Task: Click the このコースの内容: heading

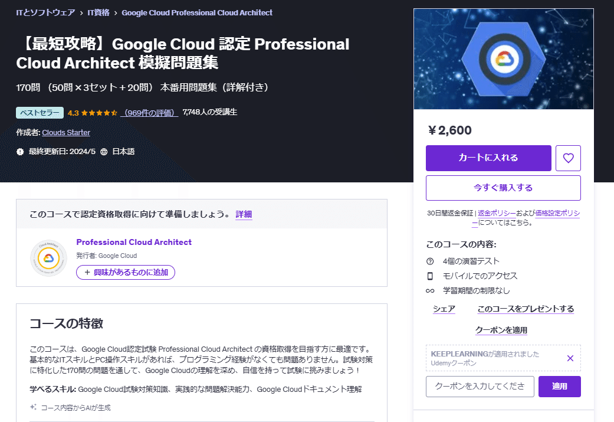Action: [461, 244]
